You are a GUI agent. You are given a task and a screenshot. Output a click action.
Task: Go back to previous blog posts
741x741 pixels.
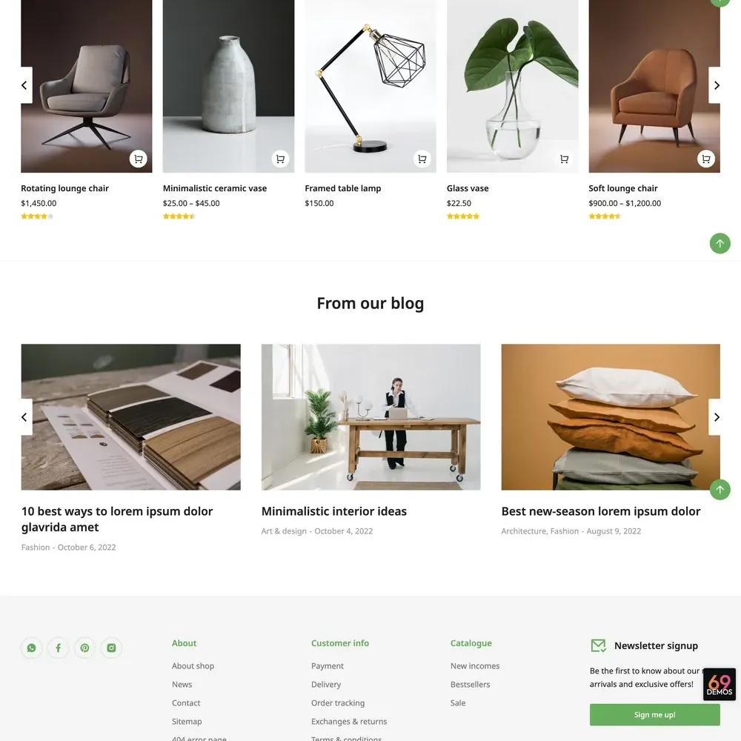click(x=27, y=417)
